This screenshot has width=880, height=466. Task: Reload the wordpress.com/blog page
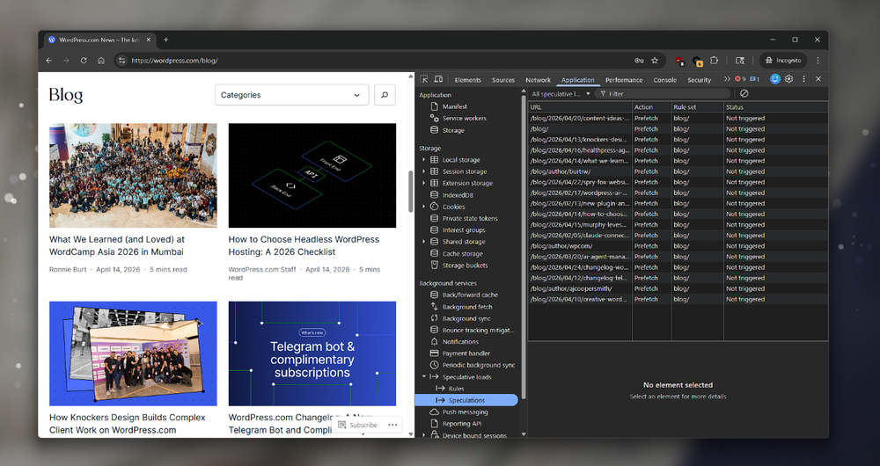click(84, 61)
